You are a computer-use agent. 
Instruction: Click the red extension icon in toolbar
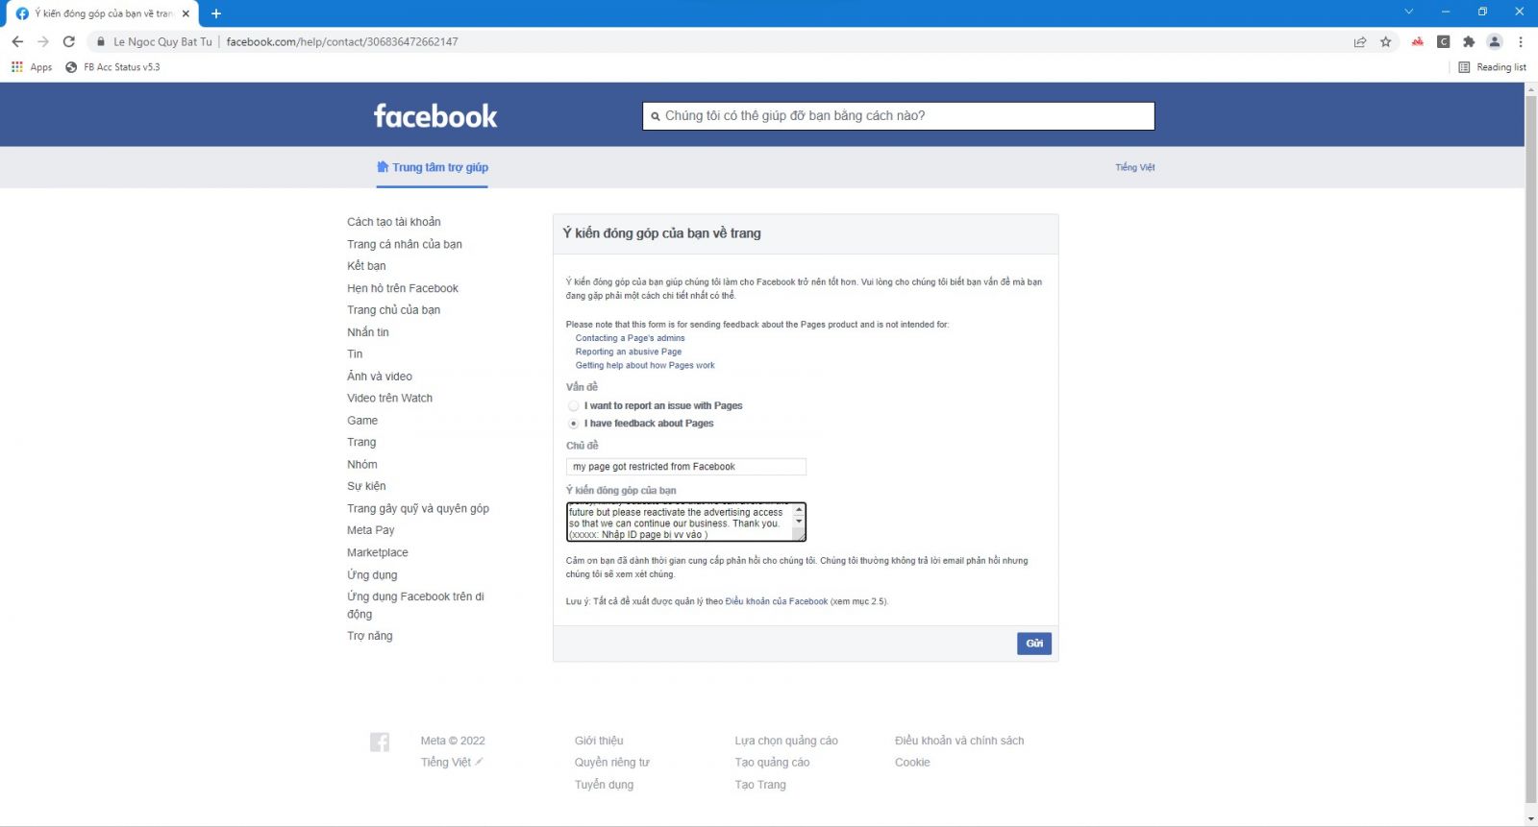[1418, 41]
